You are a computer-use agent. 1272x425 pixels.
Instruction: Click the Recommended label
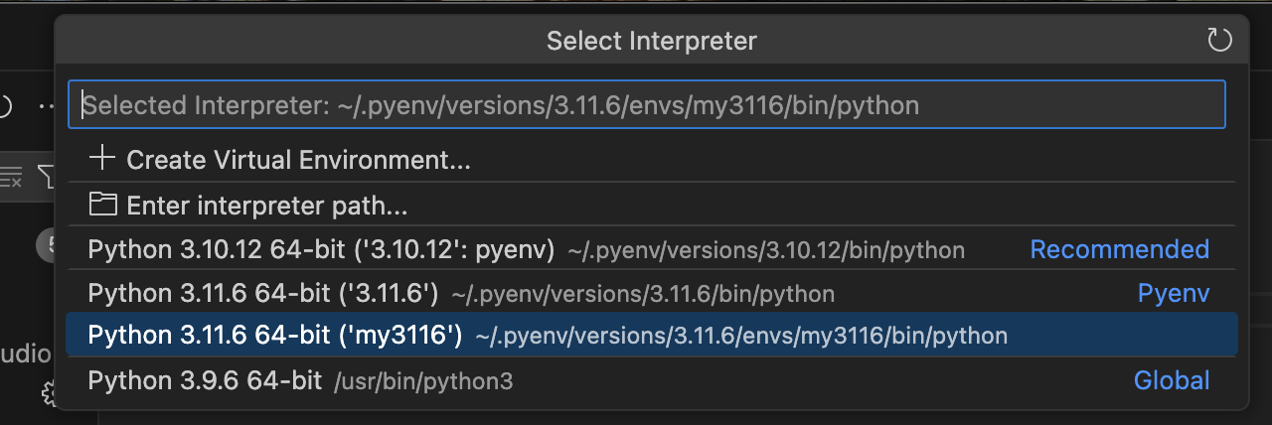pos(1119,249)
